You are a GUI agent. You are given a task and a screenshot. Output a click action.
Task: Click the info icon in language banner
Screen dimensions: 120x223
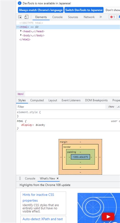coord(20,3)
